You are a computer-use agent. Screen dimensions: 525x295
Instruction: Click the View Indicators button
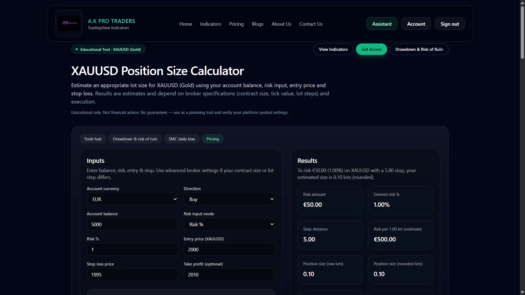click(333, 49)
